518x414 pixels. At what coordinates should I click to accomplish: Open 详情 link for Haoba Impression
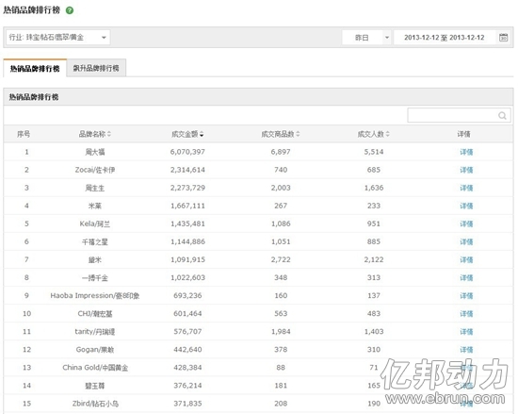pos(466,295)
